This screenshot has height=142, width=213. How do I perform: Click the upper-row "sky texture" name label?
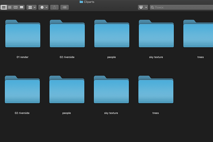click(x=156, y=57)
